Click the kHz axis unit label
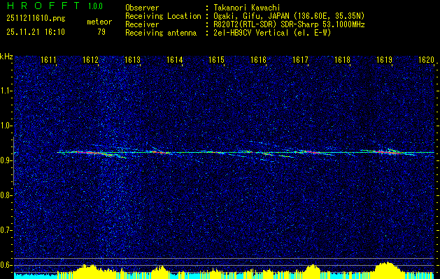Viewport: 440px width, 279px height. [x=6, y=56]
